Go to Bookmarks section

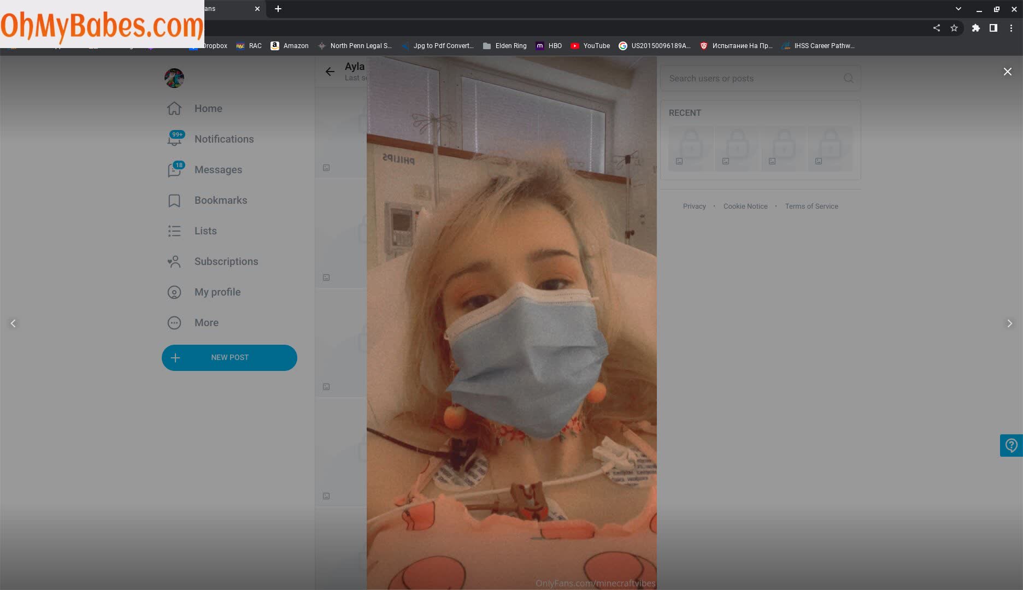tap(207, 200)
